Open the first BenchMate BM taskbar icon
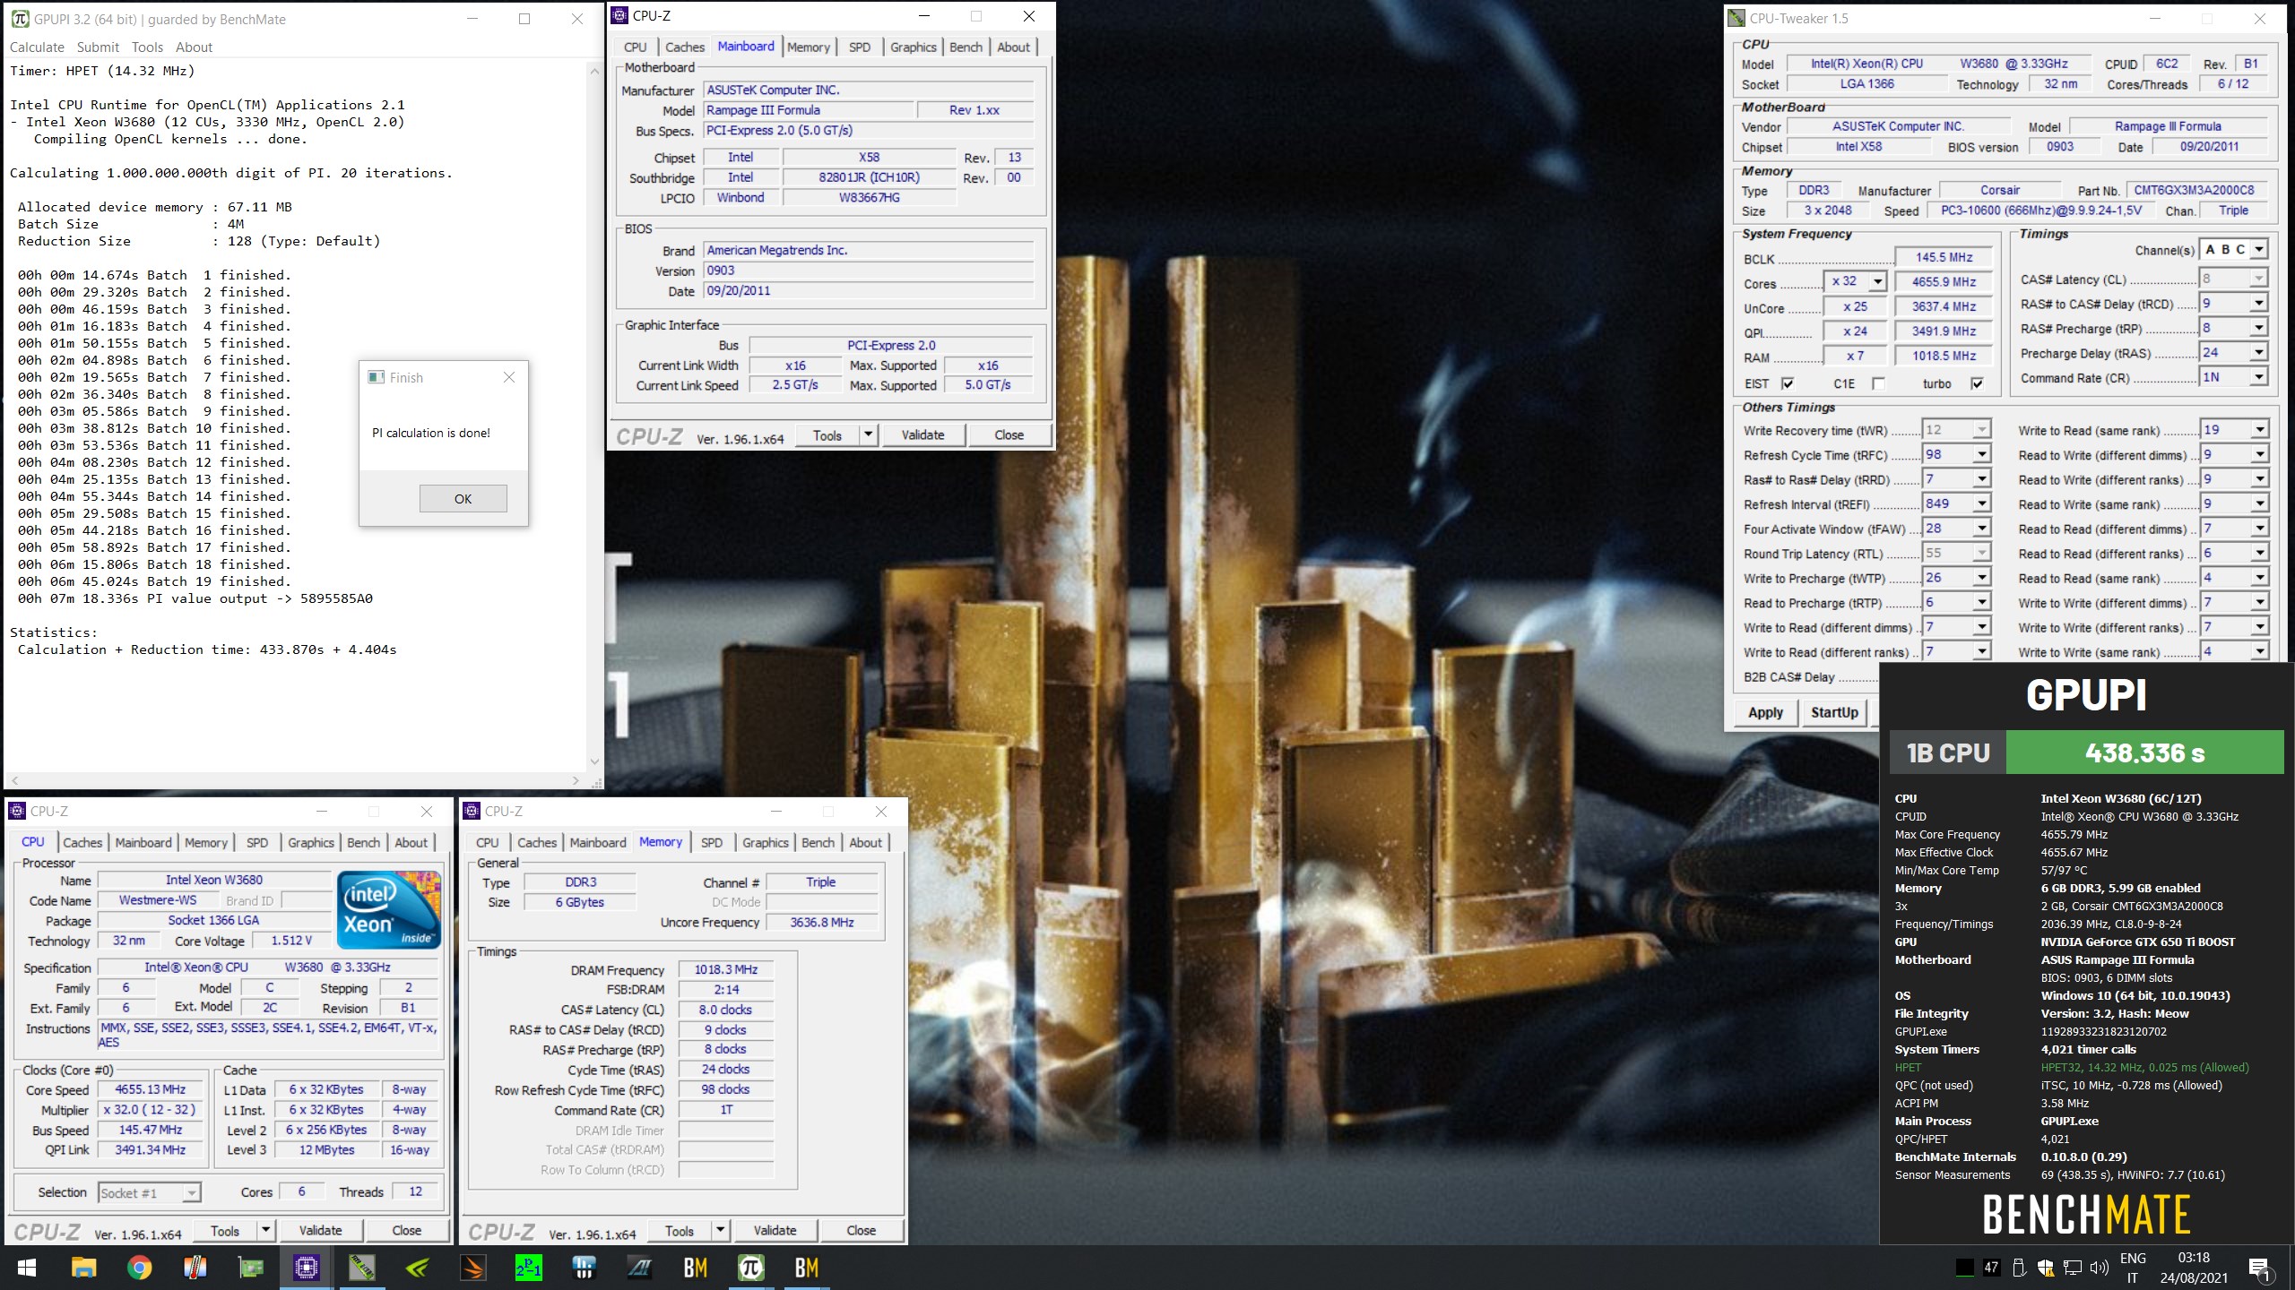2295x1290 pixels. (696, 1268)
